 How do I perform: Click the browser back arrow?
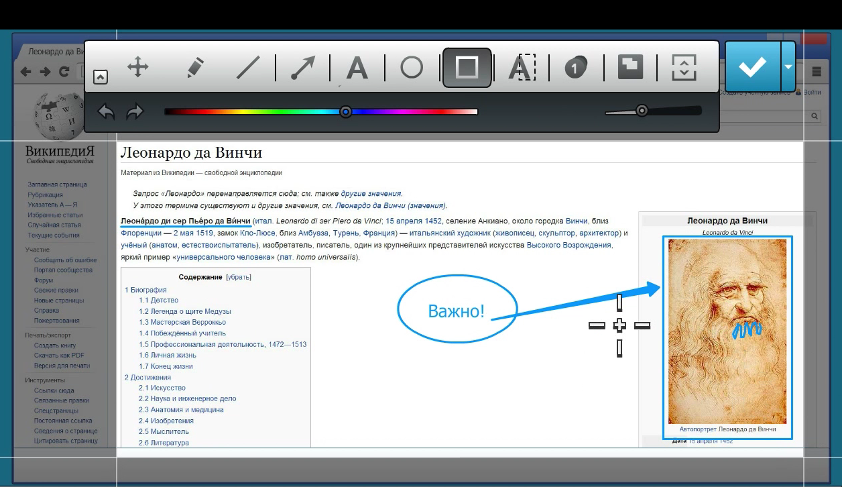coord(24,72)
